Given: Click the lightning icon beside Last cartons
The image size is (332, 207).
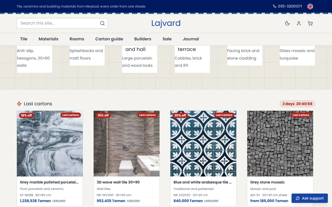Looking at the screenshot, I should coord(19,104).
